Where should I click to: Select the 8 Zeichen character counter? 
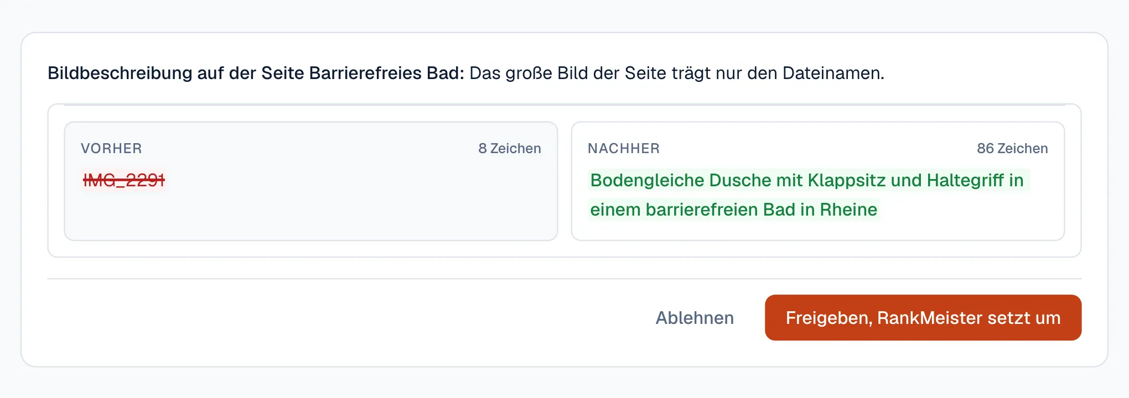pyautogui.click(x=510, y=148)
